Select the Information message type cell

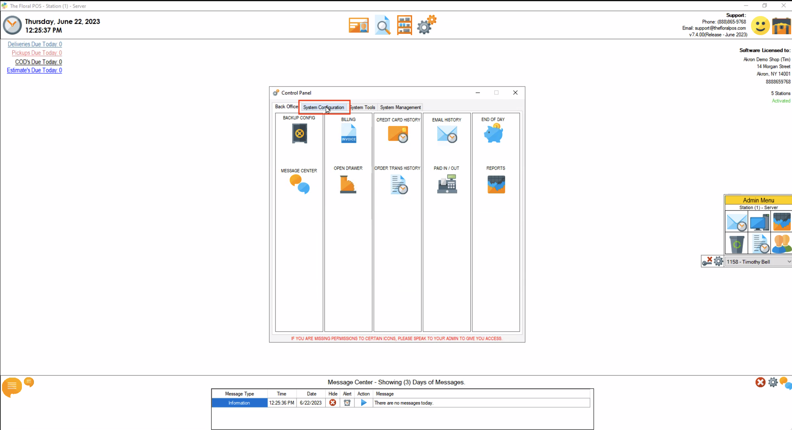pyautogui.click(x=239, y=403)
